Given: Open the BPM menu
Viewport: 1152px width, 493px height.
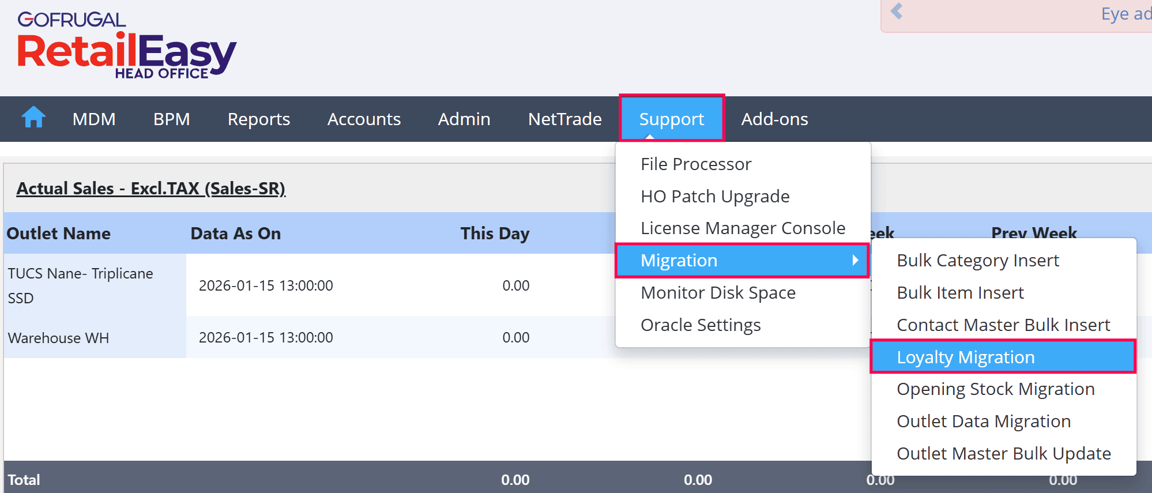Looking at the screenshot, I should coord(171,119).
